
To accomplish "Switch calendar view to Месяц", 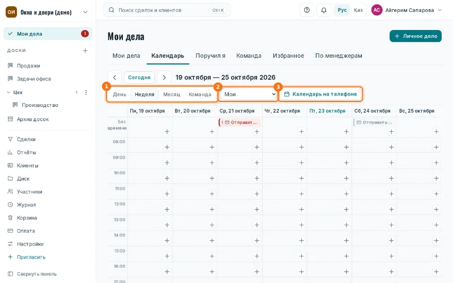I will [172, 95].
